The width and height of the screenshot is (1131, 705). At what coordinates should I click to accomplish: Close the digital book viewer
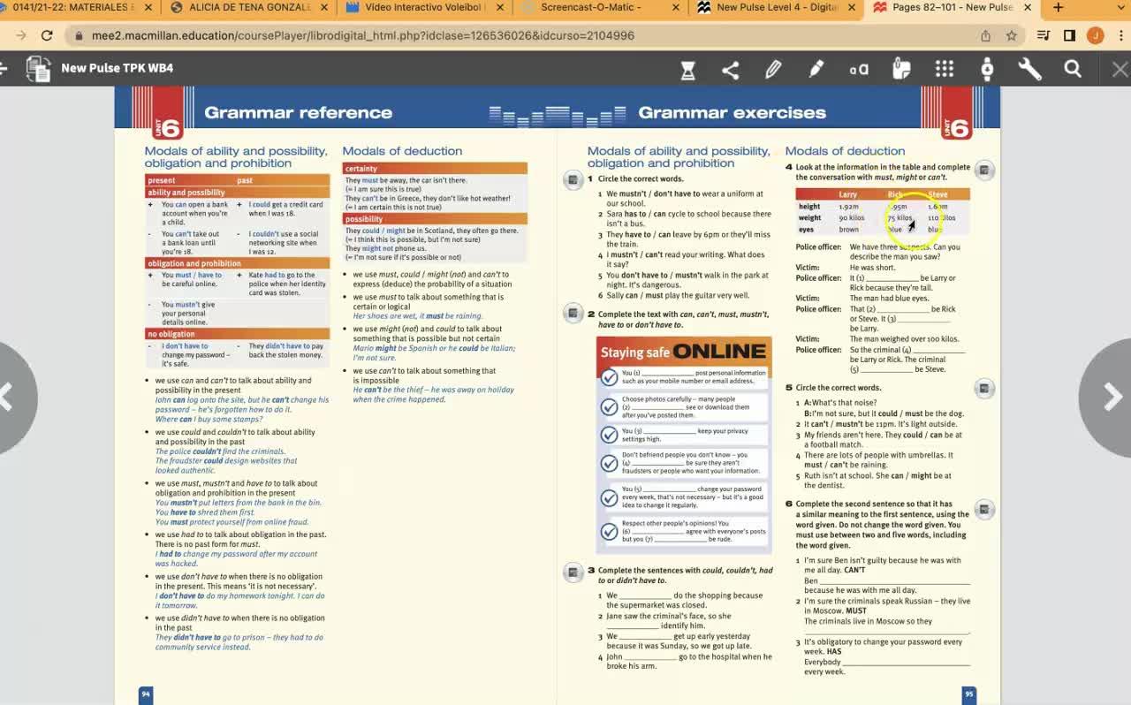pyautogui.click(x=1120, y=69)
